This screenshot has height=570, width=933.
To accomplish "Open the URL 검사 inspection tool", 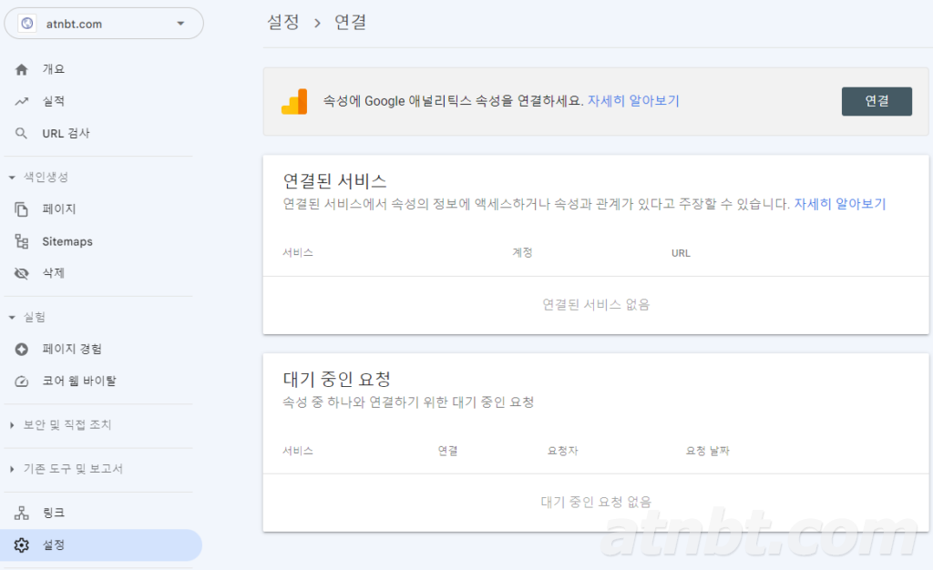I will click(66, 133).
